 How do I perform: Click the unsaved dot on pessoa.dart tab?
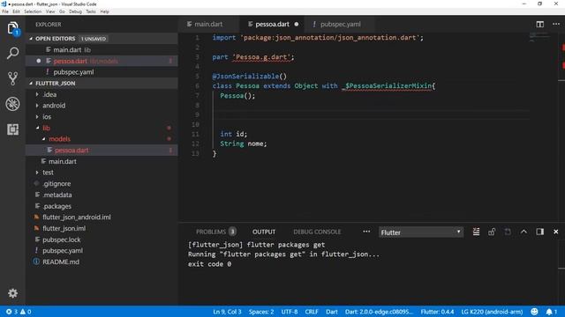click(297, 25)
